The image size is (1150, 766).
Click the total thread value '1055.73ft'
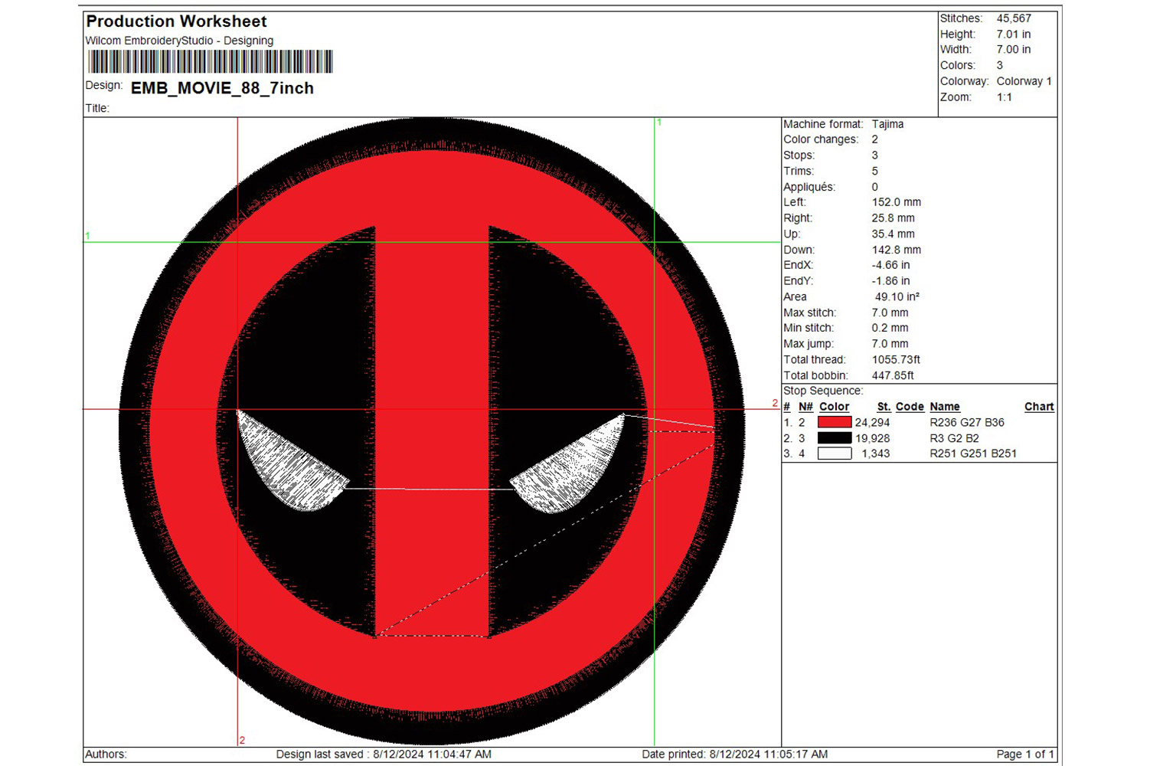[896, 359]
